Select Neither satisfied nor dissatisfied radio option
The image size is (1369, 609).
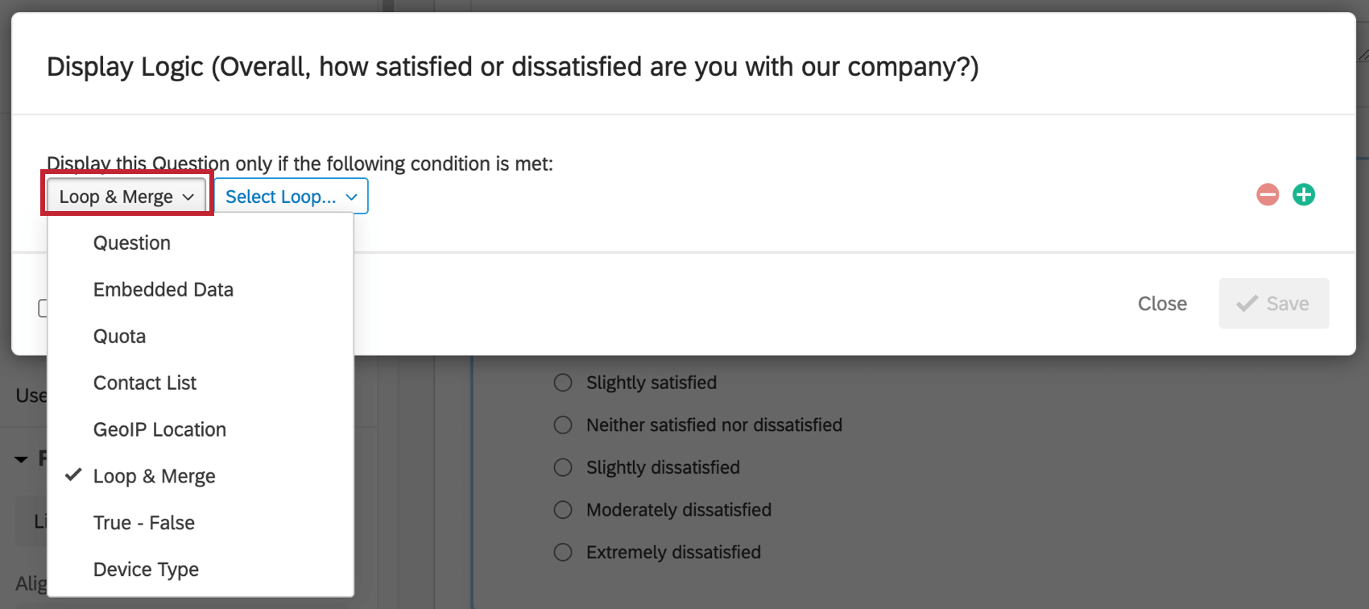[563, 425]
